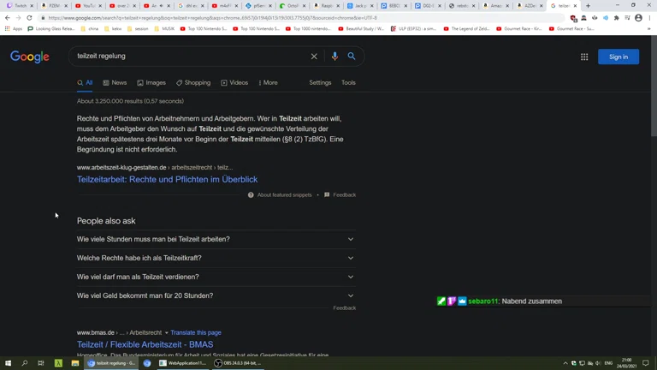This screenshot has width=657, height=370.
Task: Switch to the YouTube browser tab
Action: pyautogui.click(x=88, y=6)
